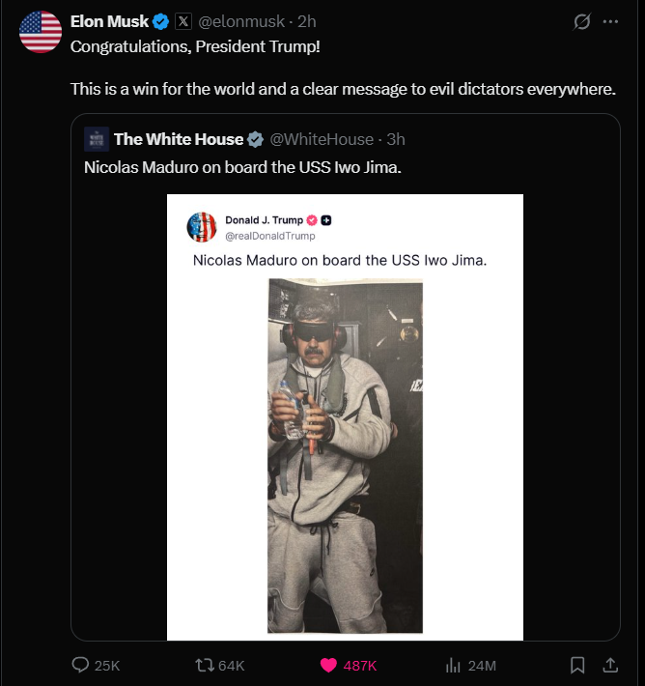The image size is (645, 686).
Task: Click the X affiliation badge
Action: point(183,21)
